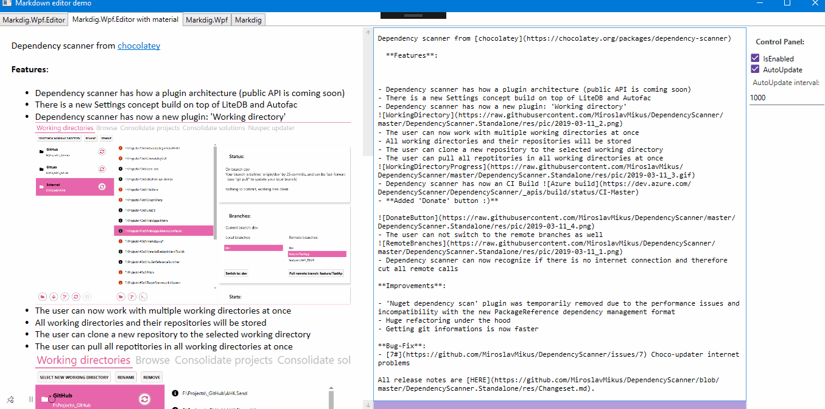Toggle the AutoUpdate checkbox

pyautogui.click(x=755, y=69)
